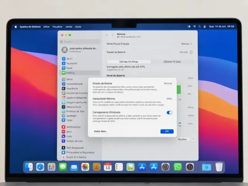Viewport: 248px width, 186px height.
Task: Open Photos app from the Dock
Action: pyautogui.click(x=85, y=167)
